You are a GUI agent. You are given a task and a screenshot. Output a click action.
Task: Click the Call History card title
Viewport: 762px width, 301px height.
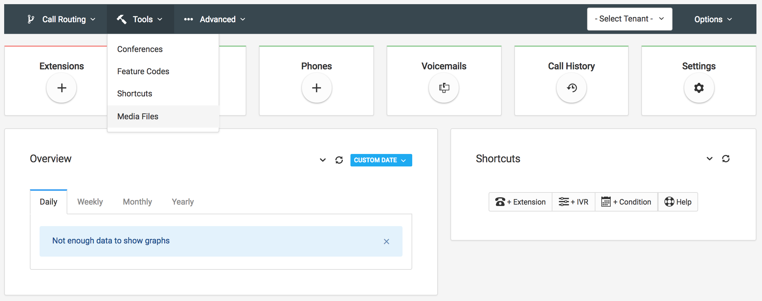pyautogui.click(x=571, y=66)
